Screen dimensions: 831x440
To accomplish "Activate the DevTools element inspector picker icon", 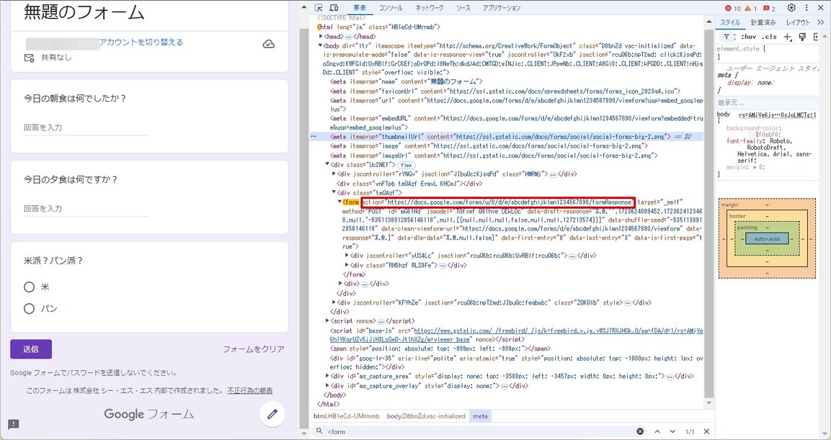I will (x=319, y=8).
